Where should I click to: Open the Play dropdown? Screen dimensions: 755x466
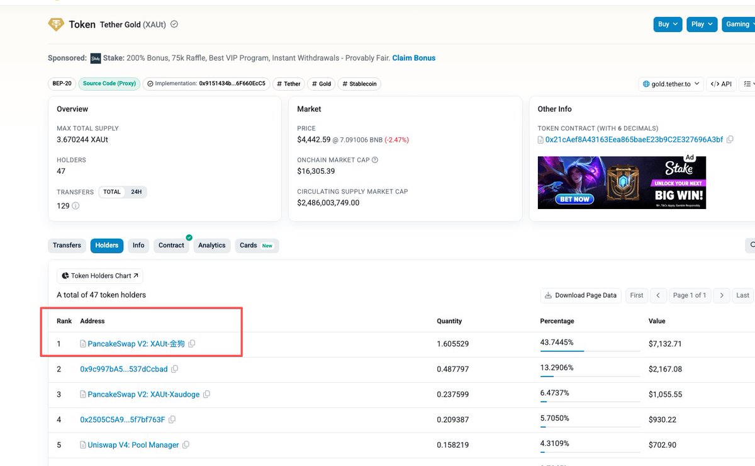pyautogui.click(x=702, y=25)
